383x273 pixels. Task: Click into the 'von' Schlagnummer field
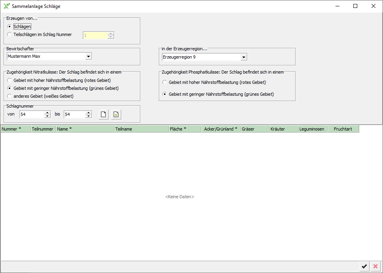(32, 114)
